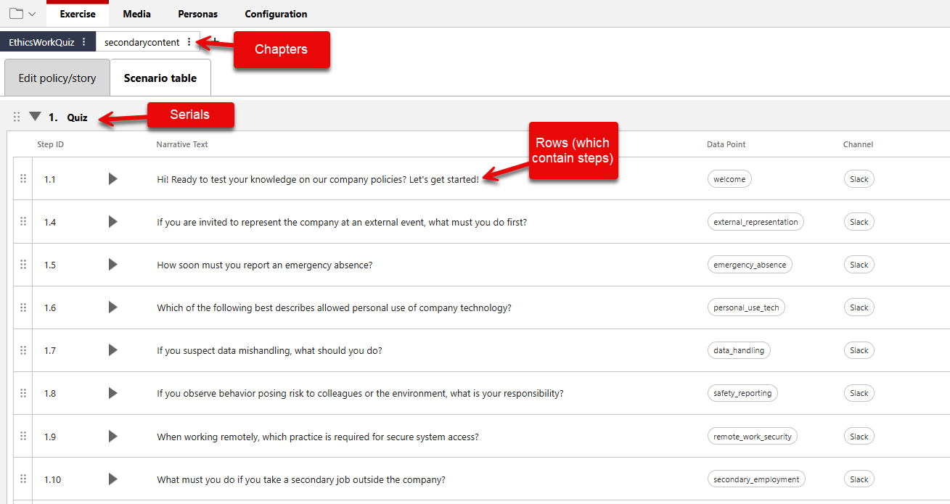
Task: Click the welcome data point tag
Action: (729, 179)
